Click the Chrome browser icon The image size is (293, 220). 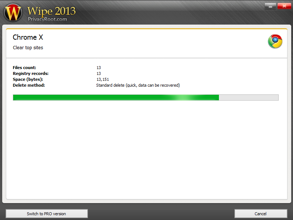(275, 42)
